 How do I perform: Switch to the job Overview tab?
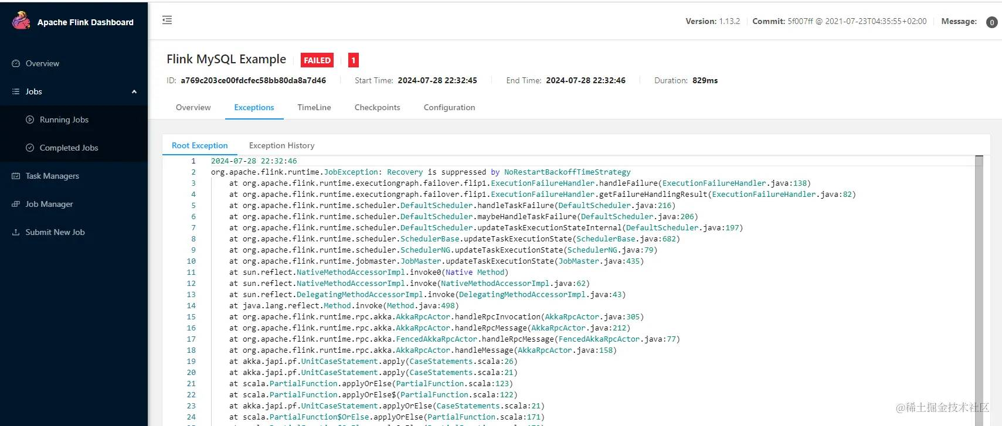coord(193,107)
